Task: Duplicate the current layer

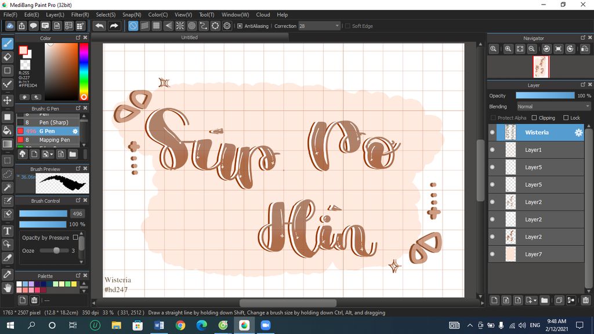Action: 559,300
